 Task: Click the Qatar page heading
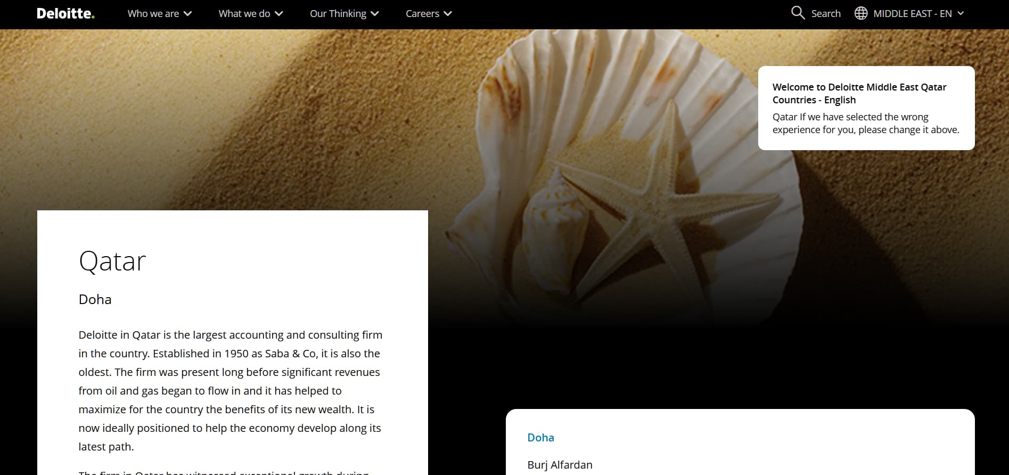112,261
